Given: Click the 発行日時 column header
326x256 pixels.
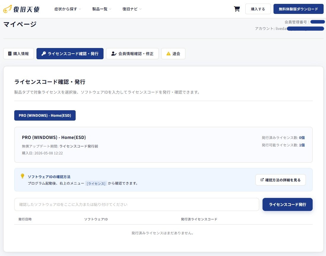Looking at the screenshot, I should click(25, 219).
